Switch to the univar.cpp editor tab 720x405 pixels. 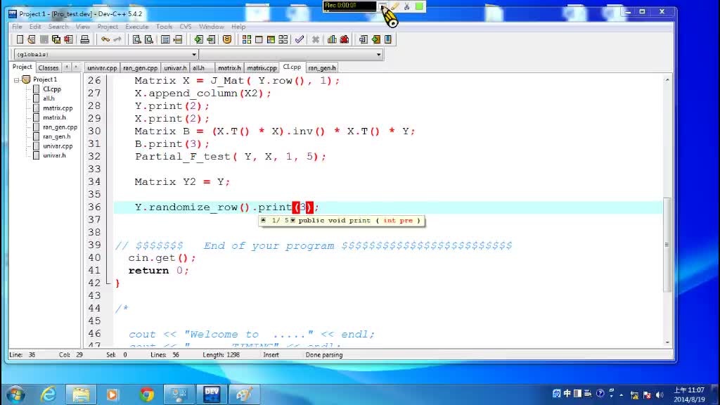102,68
